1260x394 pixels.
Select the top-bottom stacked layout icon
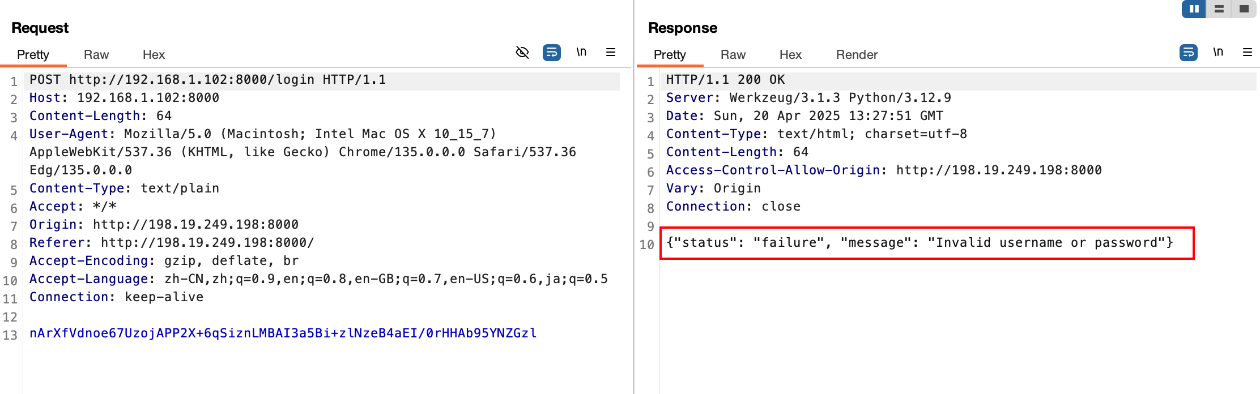pos(1219,9)
